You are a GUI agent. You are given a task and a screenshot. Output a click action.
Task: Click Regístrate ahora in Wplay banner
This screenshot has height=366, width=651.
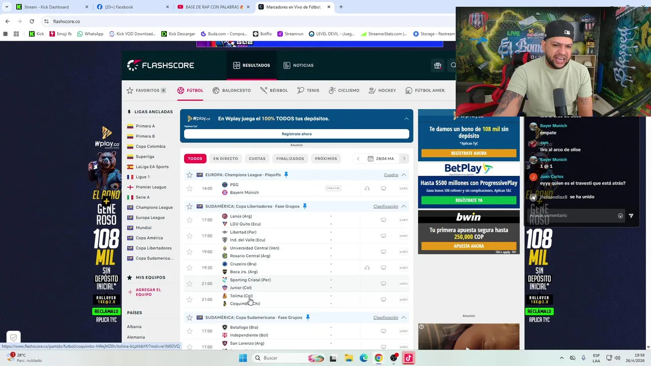click(x=297, y=134)
